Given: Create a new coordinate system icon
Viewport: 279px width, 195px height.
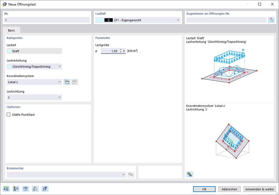Looking at the screenshot, I should [x=67, y=82].
